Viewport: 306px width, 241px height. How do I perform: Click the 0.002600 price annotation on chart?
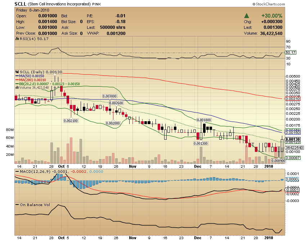coord(116,103)
